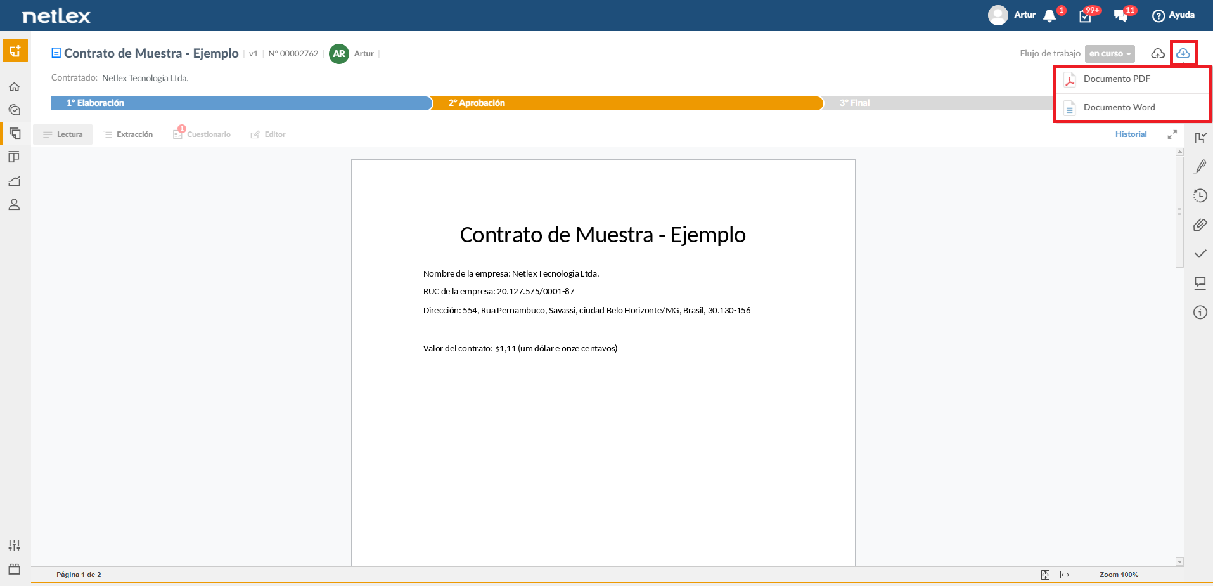This screenshot has width=1213, height=586.
Task: Click the cloud upload icon
Action: pyautogui.click(x=1158, y=53)
